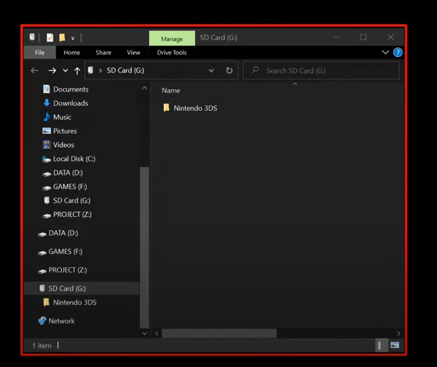Select indented PROJECT (Z:) under This PC
This screenshot has height=367, width=437.
[67, 214]
